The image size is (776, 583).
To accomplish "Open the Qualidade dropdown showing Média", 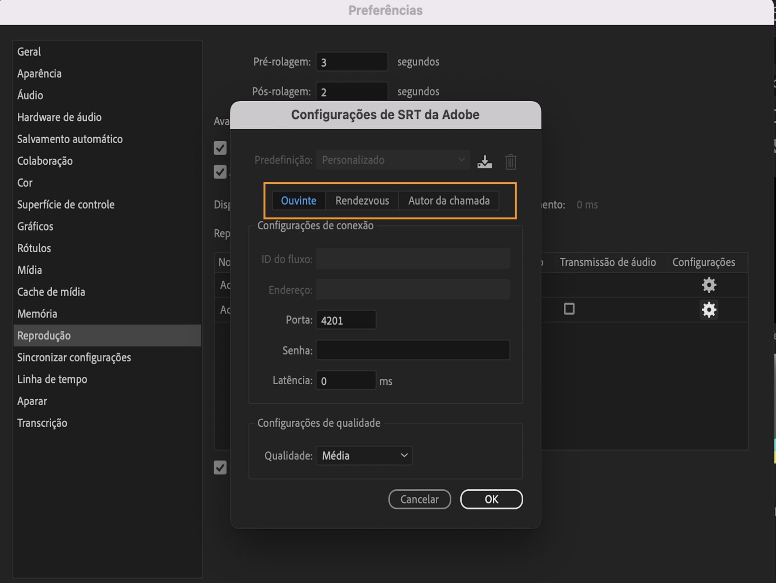I will [x=364, y=455].
